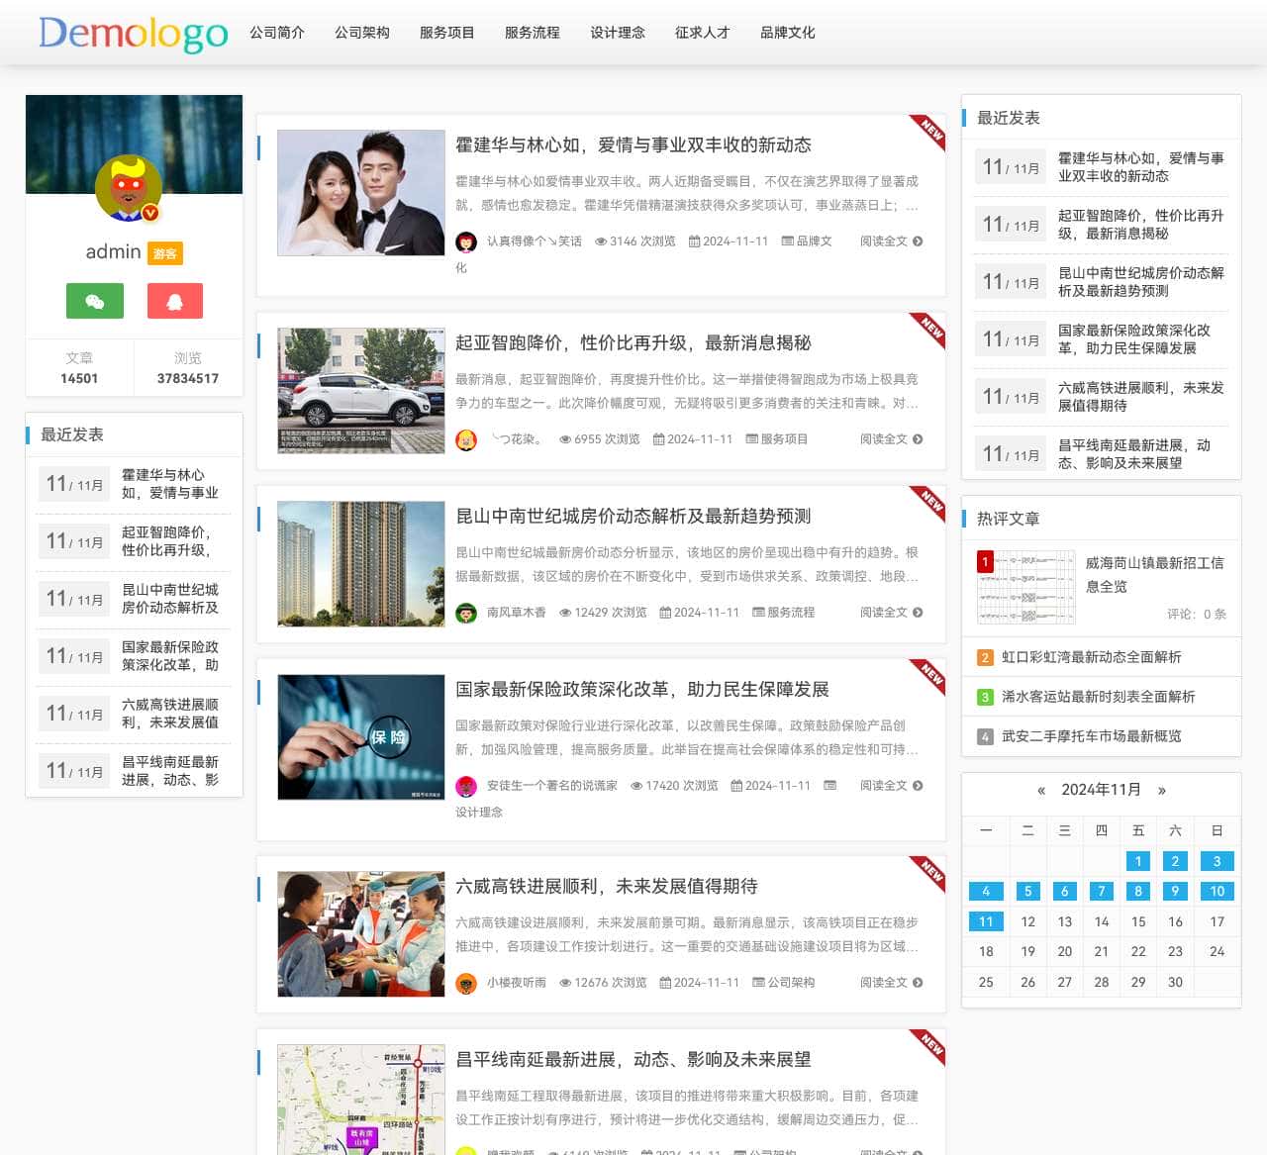
Task: Click the 霍建华 and 林心如 wedding photo thumbnail
Action: (361, 193)
